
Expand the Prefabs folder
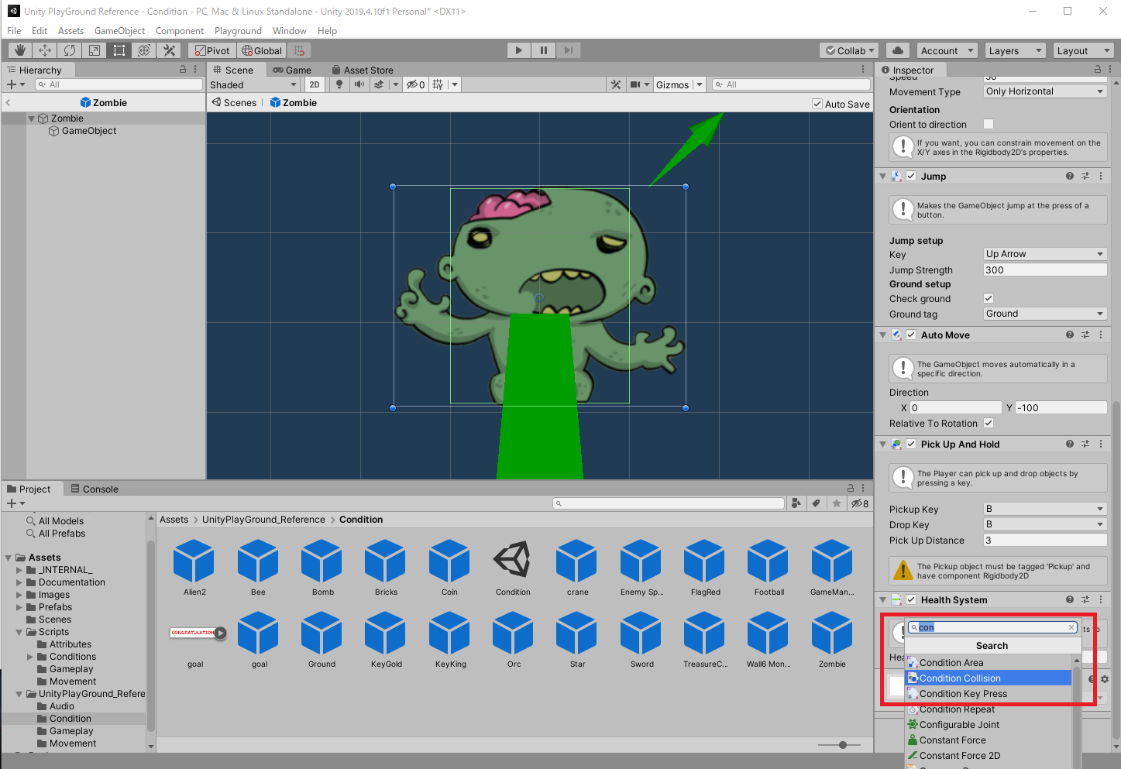click(x=19, y=607)
